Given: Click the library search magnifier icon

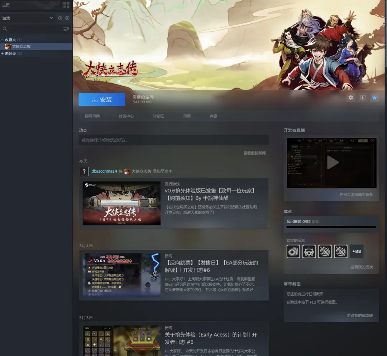Looking at the screenshot, I should click(x=5, y=29).
